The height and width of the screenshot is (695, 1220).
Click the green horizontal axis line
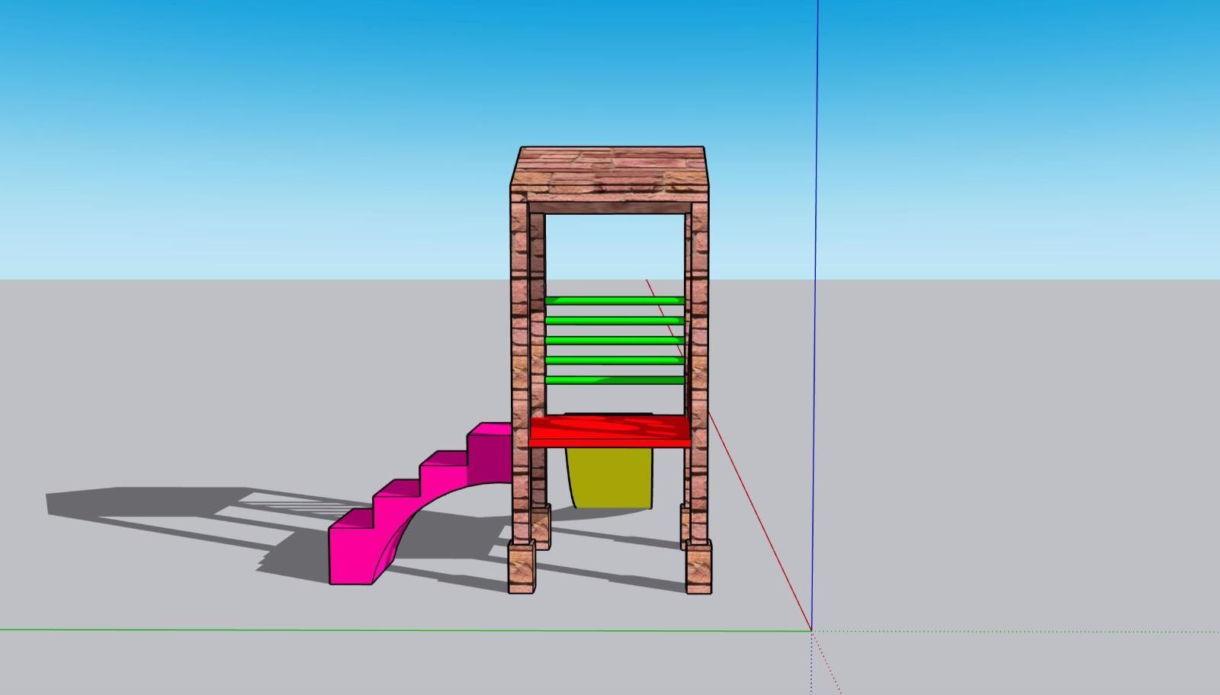(x=404, y=630)
